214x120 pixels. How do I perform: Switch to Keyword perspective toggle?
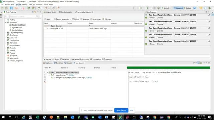pyautogui.click(x=178, y=8)
